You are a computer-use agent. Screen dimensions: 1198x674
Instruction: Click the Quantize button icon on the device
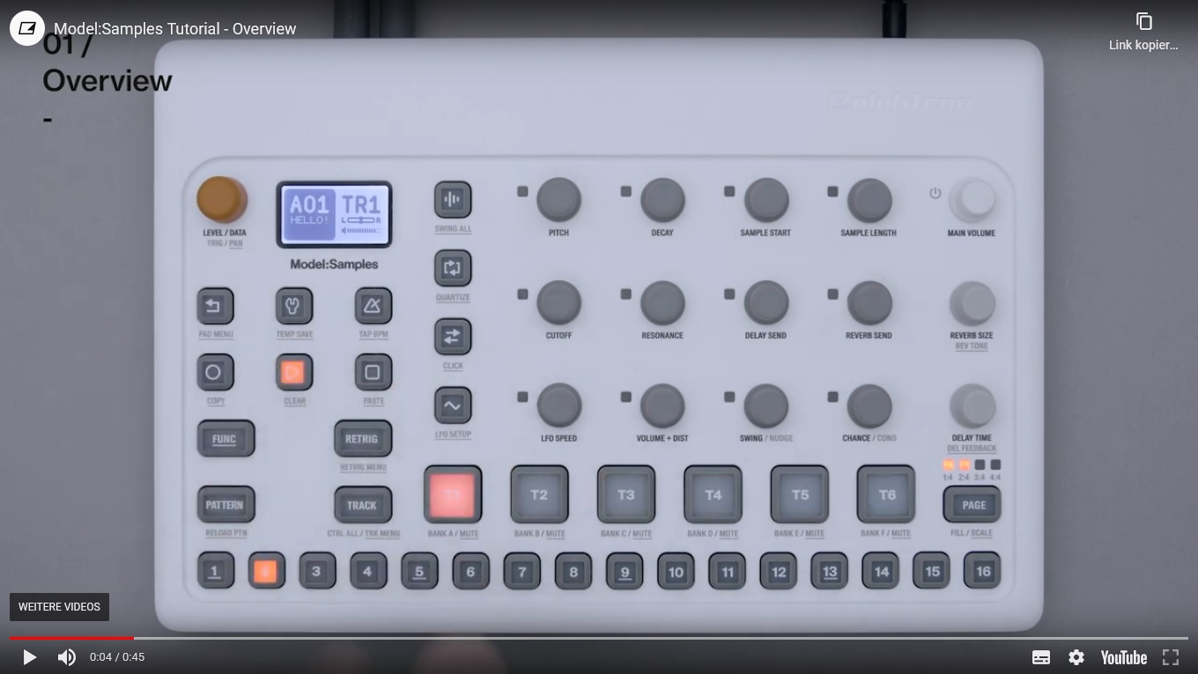click(453, 269)
